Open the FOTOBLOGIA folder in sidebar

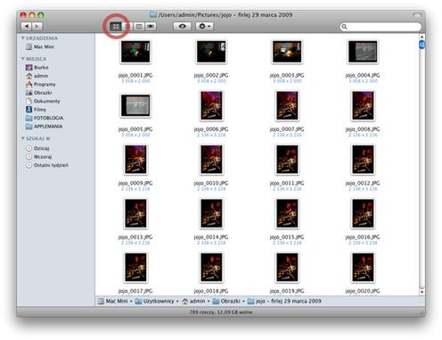(x=45, y=118)
